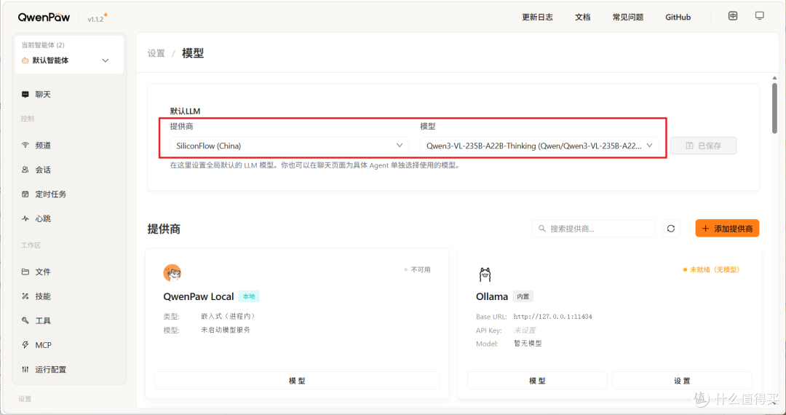Click the sliders icon beside 运行配置
The width and height of the screenshot is (786, 415).
25,370
